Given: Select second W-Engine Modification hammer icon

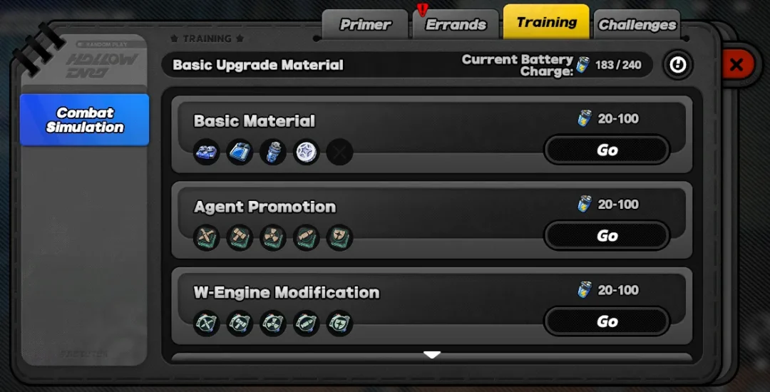Looking at the screenshot, I should click(x=240, y=324).
